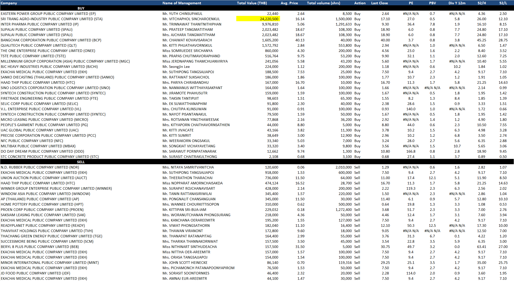Click SAKSIAM LEASING (SAK) company cell
This screenshot has height=281, width=514.
point(43,215)
